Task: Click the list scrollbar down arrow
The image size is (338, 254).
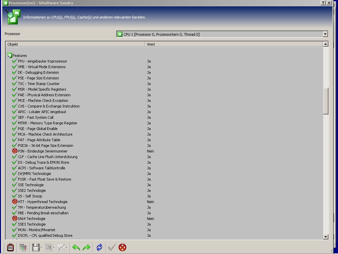Action: [325, 237]
